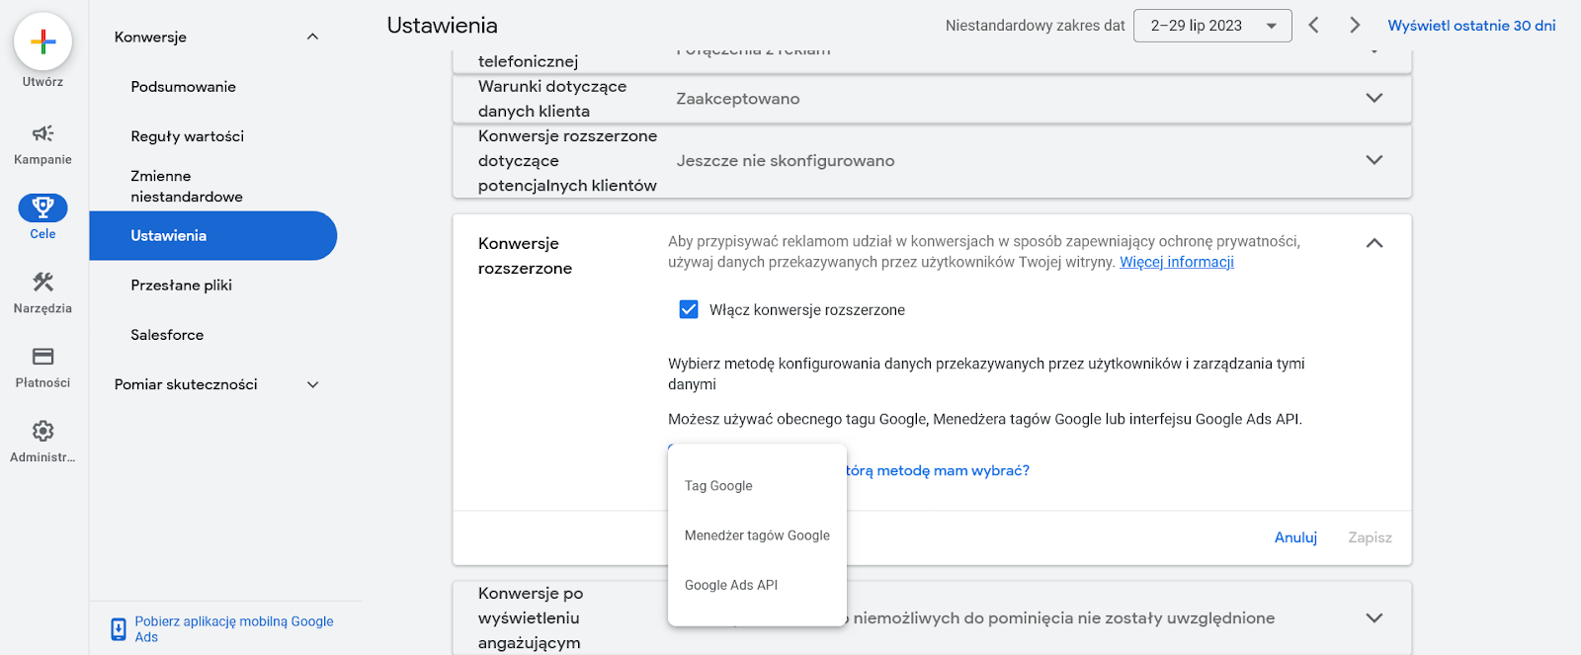The width and height of the screenshot is (1581, 655).
Task: Open Kampanie megaphone icon
Action: click(x=42, y=133)
